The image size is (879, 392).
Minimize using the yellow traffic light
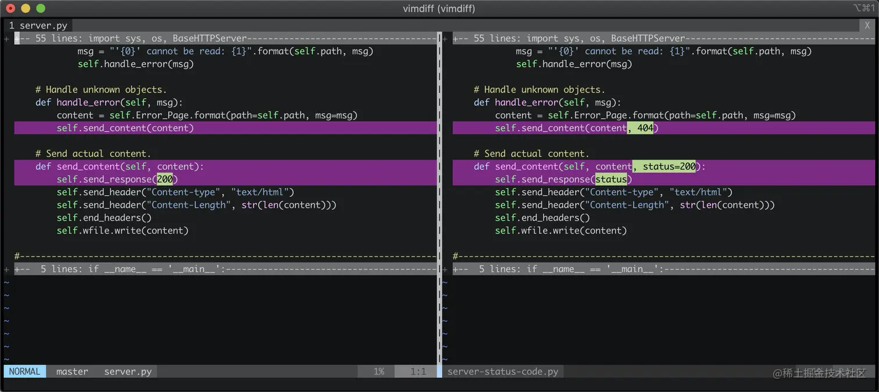tap(25, 9)
